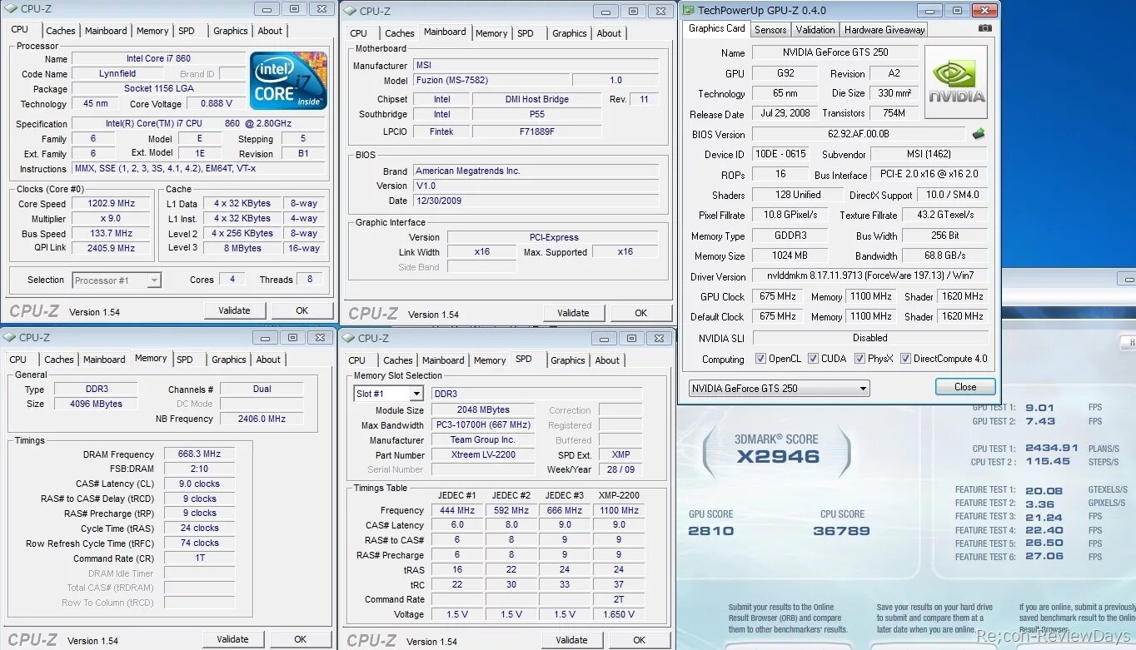Image resolution: width=1136 pixels, height=650 pixels.
Task: Click the 3DMark GPU Score 2810
Action: 711,531
